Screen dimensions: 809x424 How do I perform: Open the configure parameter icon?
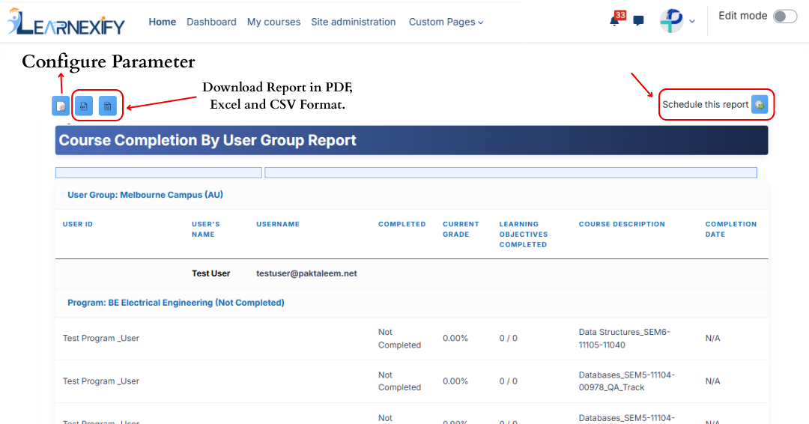pos(61,106)
